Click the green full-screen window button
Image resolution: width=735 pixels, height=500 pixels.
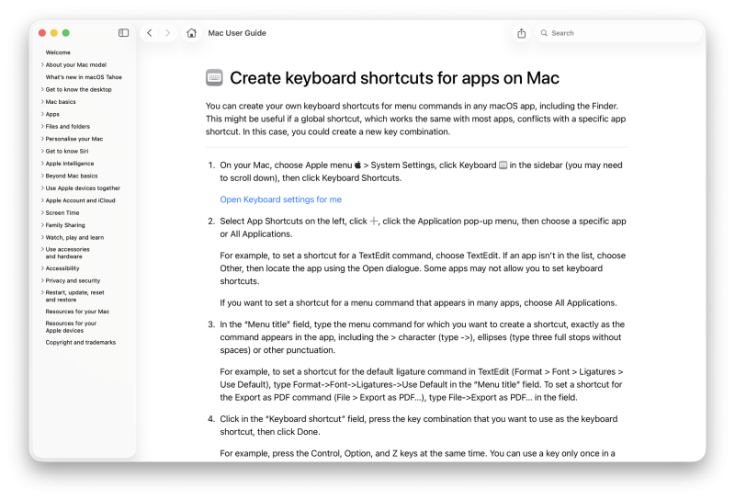click(66, 33)
